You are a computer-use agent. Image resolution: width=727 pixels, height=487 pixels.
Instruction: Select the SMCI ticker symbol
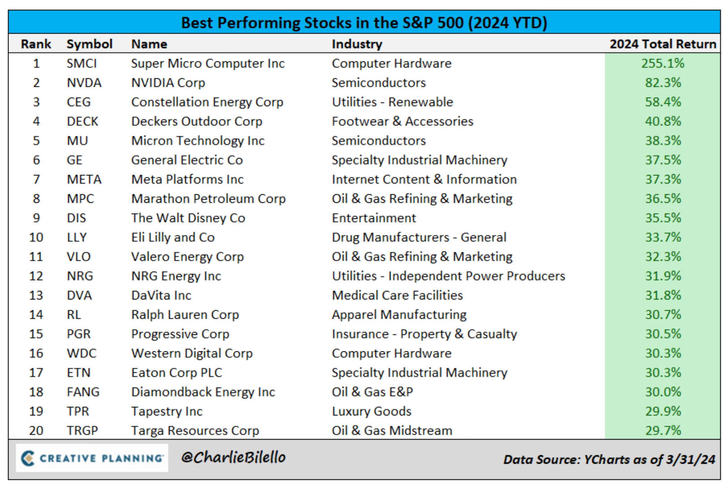[81, 63]
